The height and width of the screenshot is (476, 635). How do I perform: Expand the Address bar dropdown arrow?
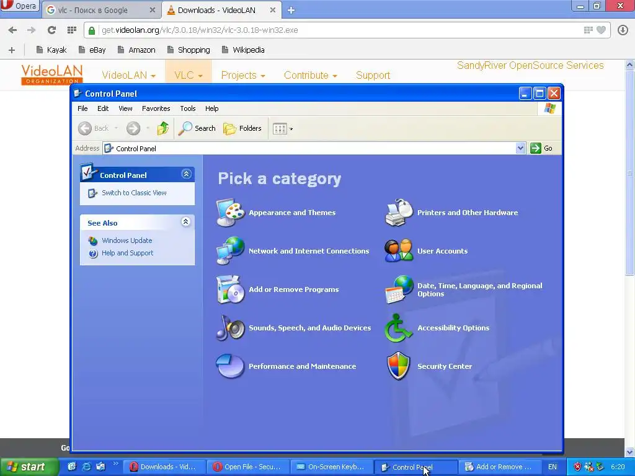pos(520,148)
